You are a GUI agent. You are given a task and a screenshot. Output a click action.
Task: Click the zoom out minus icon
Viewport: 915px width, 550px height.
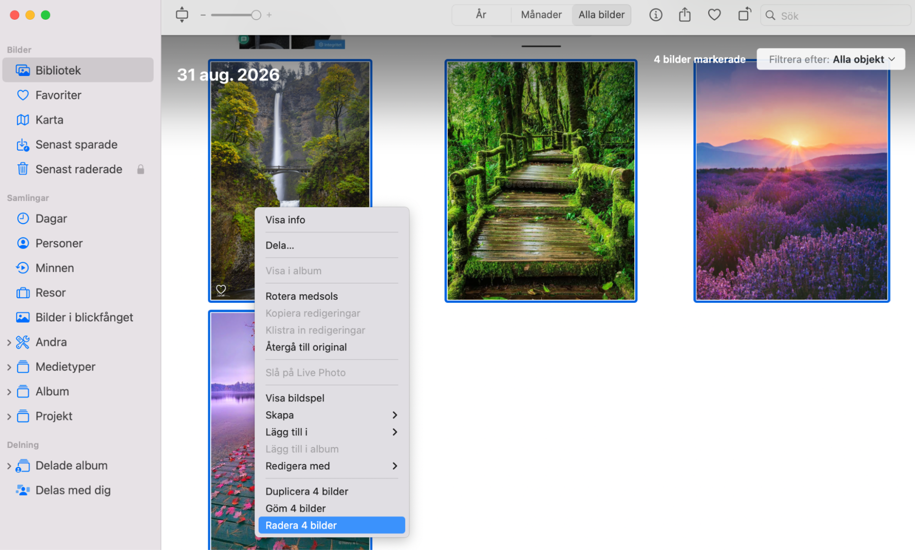click(x=203, y=15)
